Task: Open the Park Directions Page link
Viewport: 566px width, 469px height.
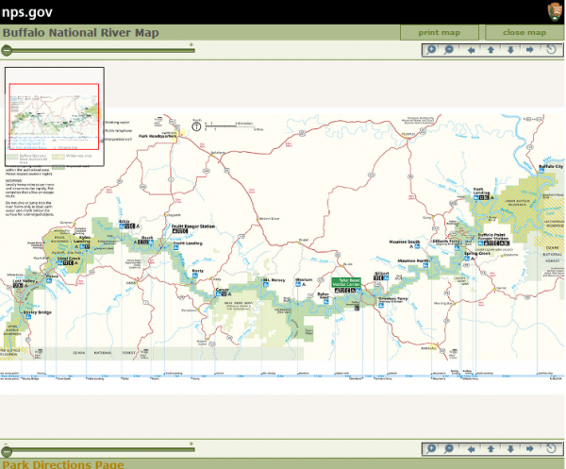Action: pyautogui.click(x=63, y=464)
